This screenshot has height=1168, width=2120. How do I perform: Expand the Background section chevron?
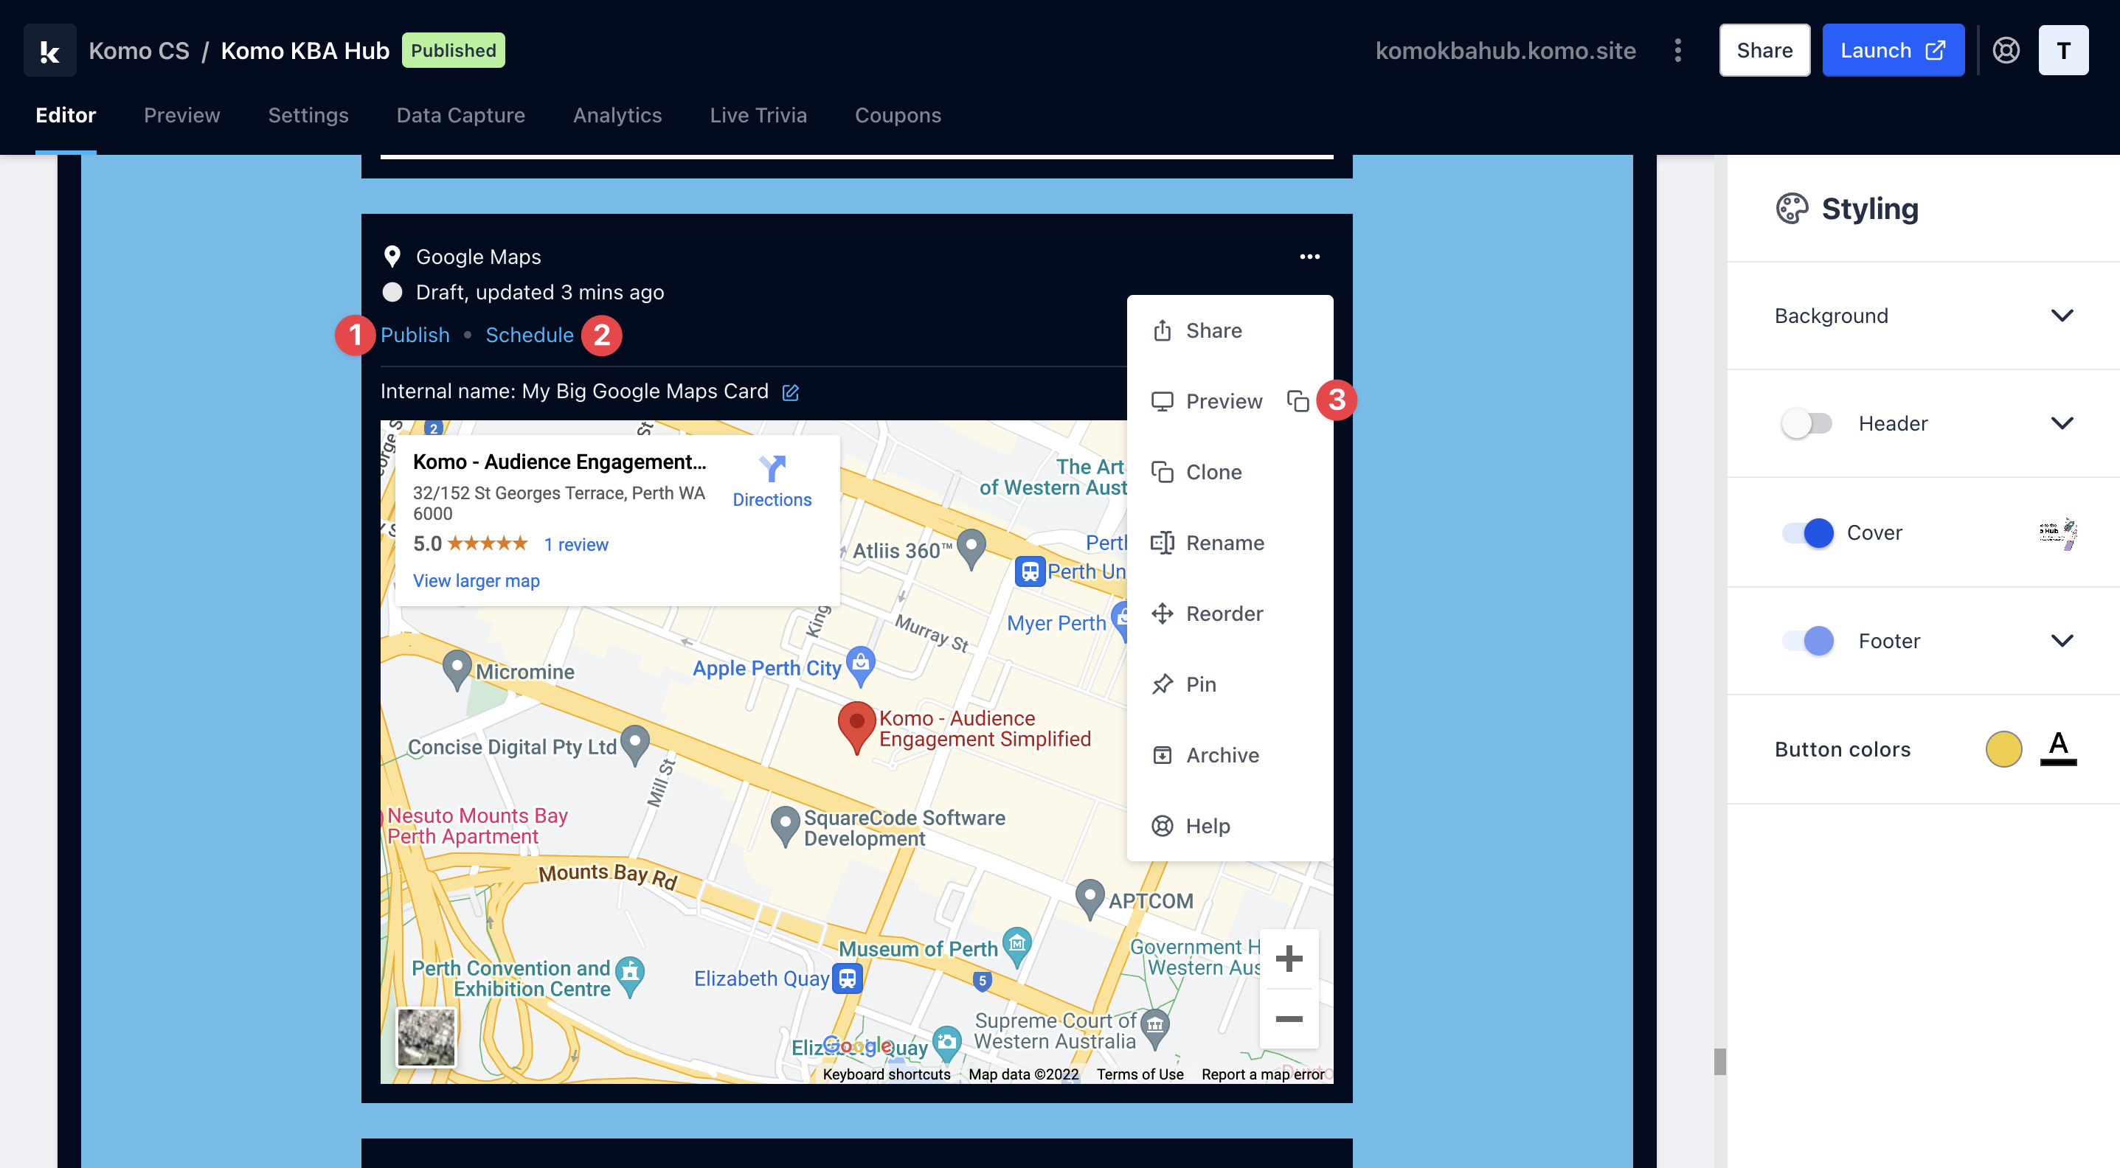2062,316
